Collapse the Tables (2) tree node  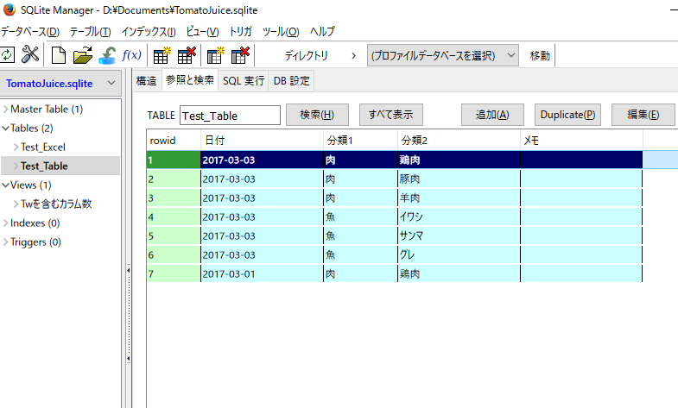pos(6,129)
